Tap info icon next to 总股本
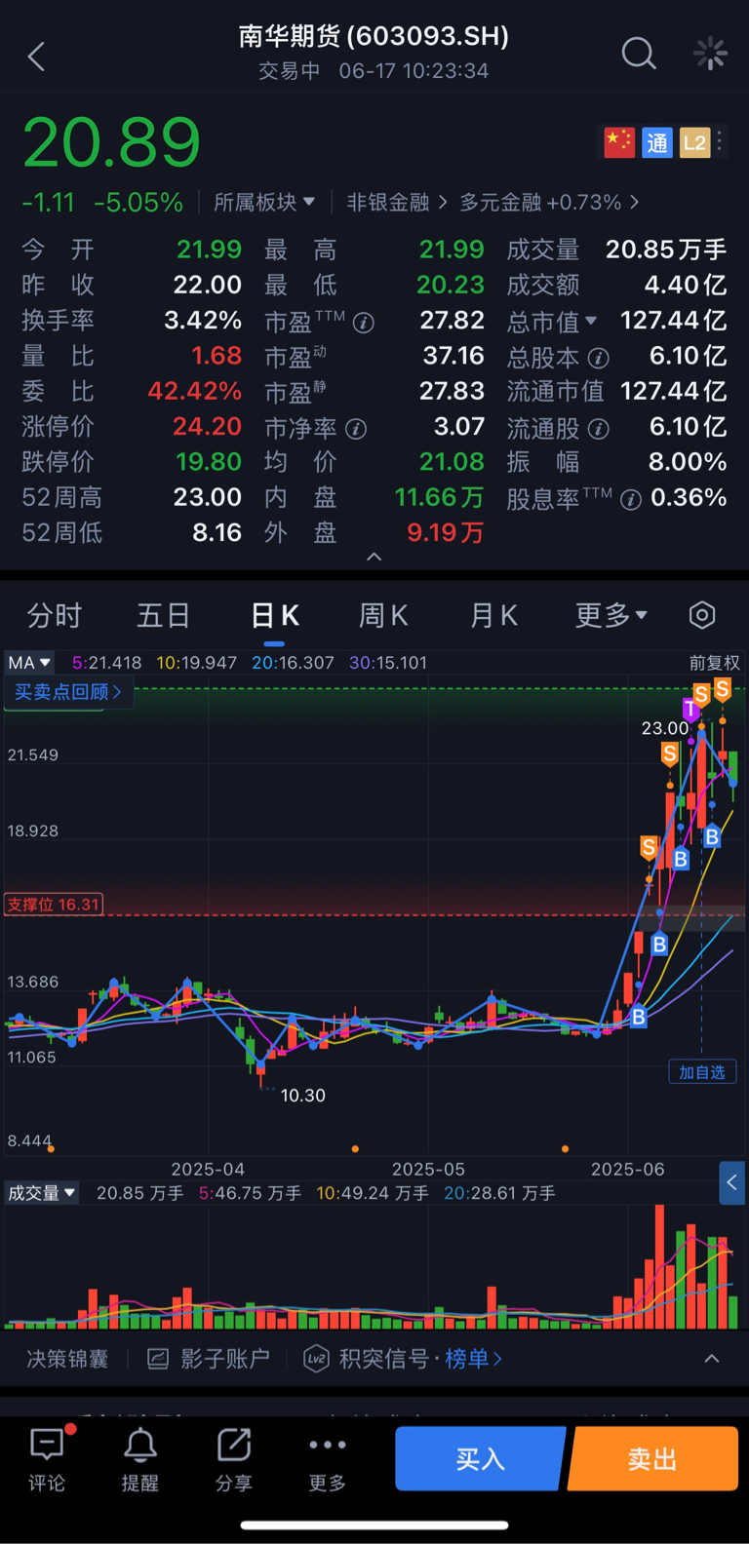This screenshot has height=1544, width=749. tap(599, 358)
